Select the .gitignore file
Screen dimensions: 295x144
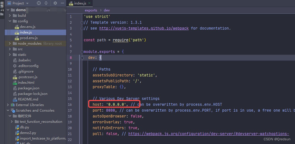click(x=26, y=71)
